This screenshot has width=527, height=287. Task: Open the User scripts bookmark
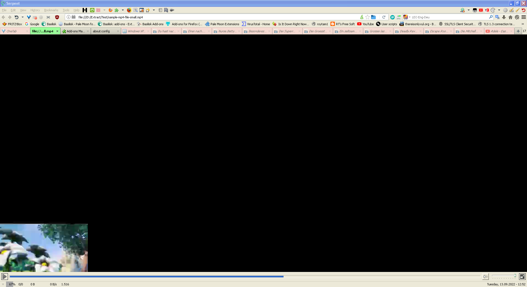(x=387, y=24)
